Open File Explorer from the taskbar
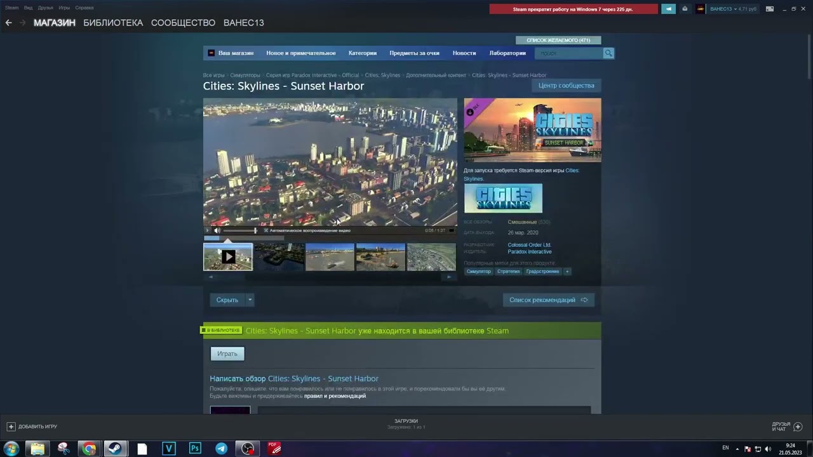The width and height of the screenshot is (813, 457). 37,449
